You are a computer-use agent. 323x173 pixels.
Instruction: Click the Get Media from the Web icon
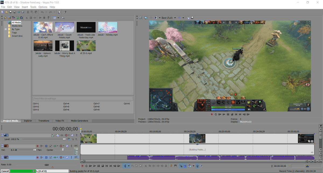click(21, 18)
